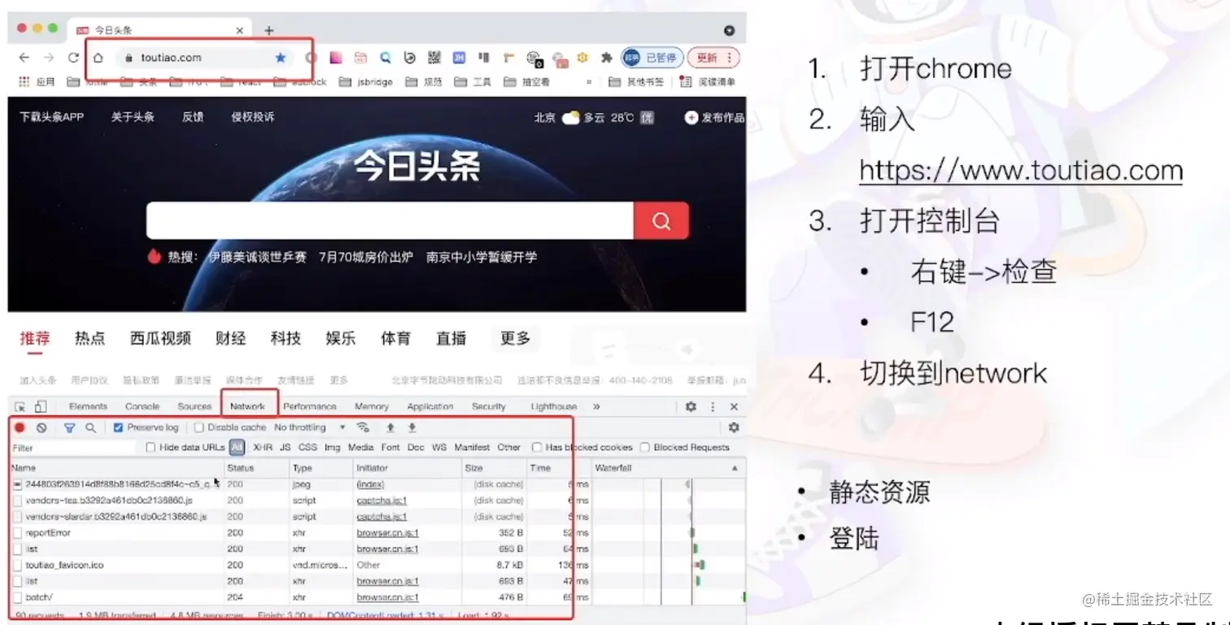Sort by the Status column header

click(256, 468)
